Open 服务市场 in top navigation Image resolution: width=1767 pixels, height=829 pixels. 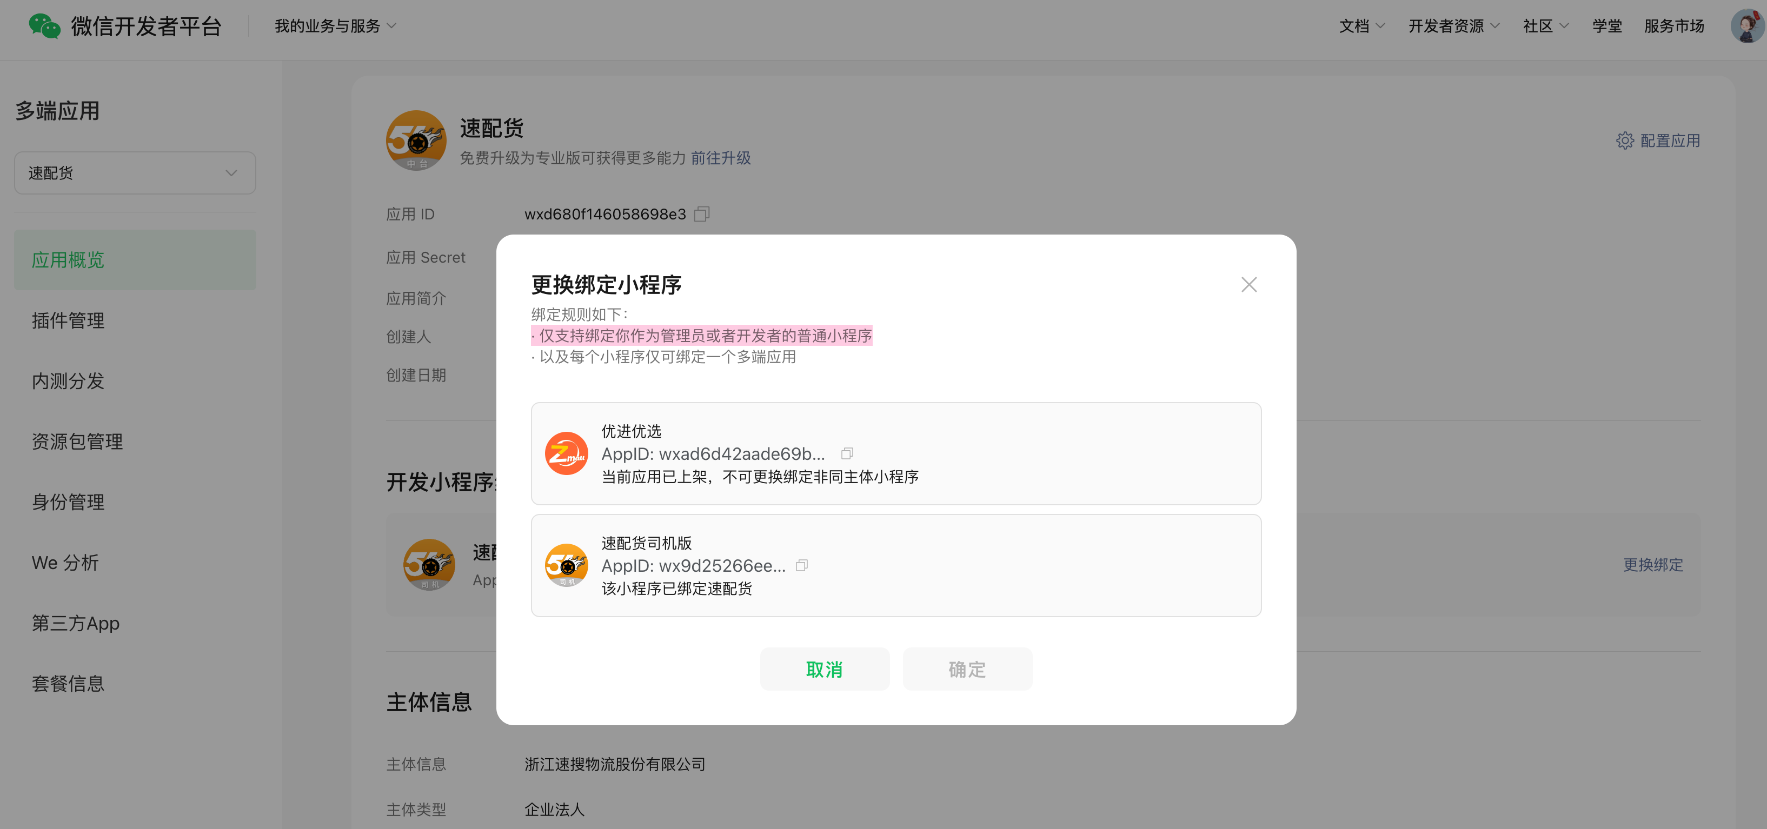(1673, 26)
